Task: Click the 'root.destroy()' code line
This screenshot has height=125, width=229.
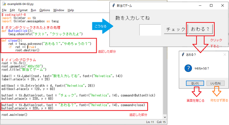Action: pyautogui.click(x=28, y=50)
